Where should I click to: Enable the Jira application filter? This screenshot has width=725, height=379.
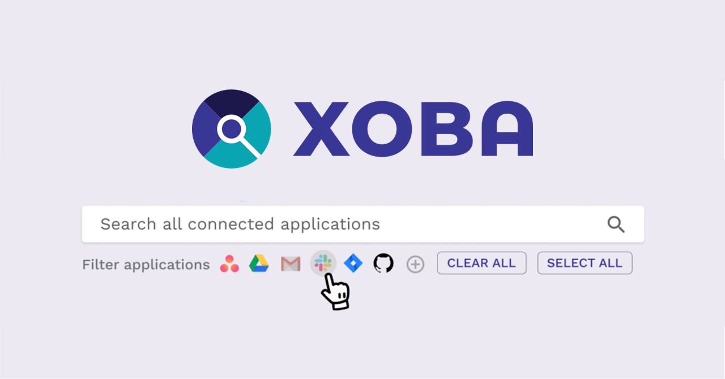(x=353, y=264)
